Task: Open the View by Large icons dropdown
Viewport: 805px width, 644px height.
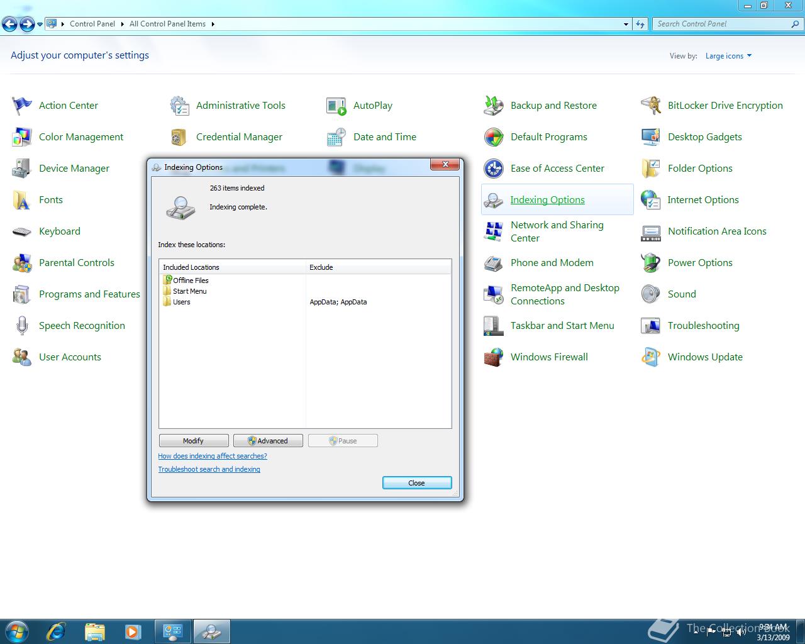Action: click(x=728, y=56)
